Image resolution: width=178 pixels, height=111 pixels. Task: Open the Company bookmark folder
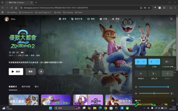click(x=68, y=12)
